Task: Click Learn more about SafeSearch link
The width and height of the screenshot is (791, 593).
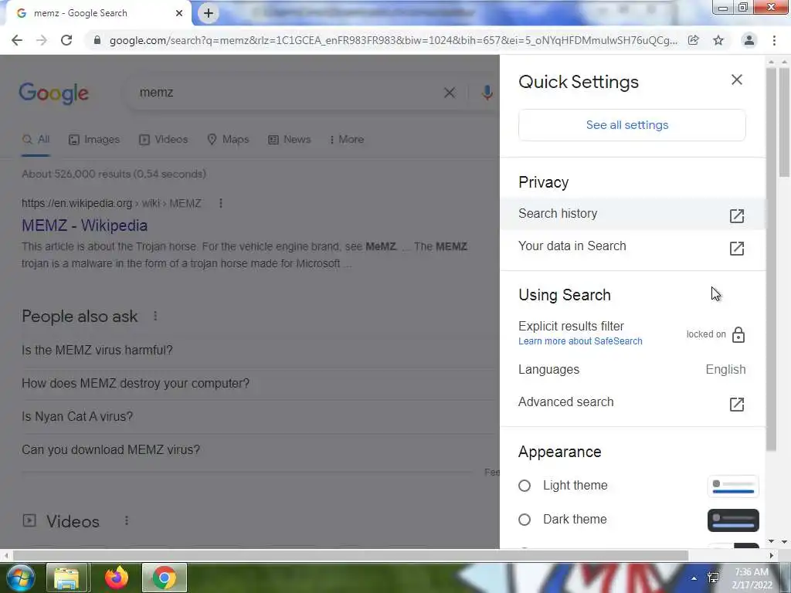Action: click(580, 341)
